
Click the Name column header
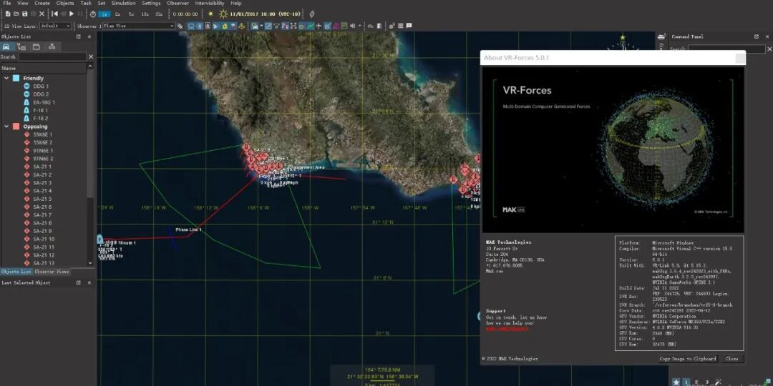coord(44,69)
